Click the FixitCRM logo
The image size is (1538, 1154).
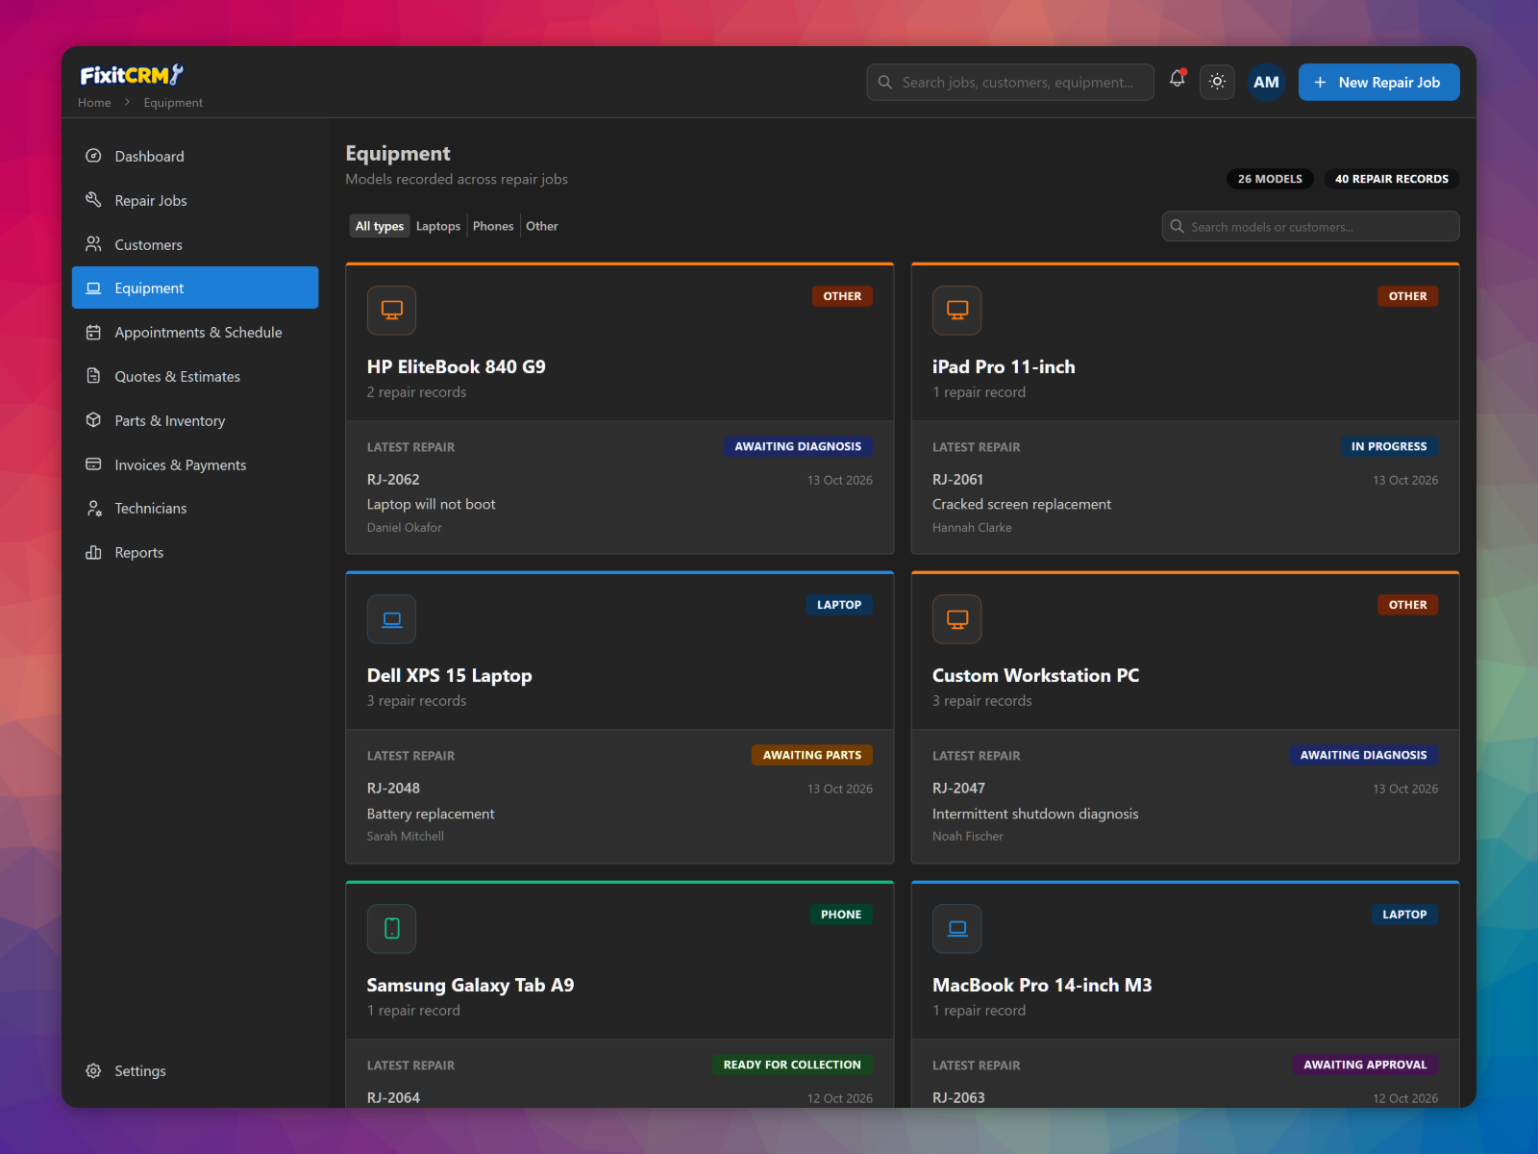coord(132,75)
